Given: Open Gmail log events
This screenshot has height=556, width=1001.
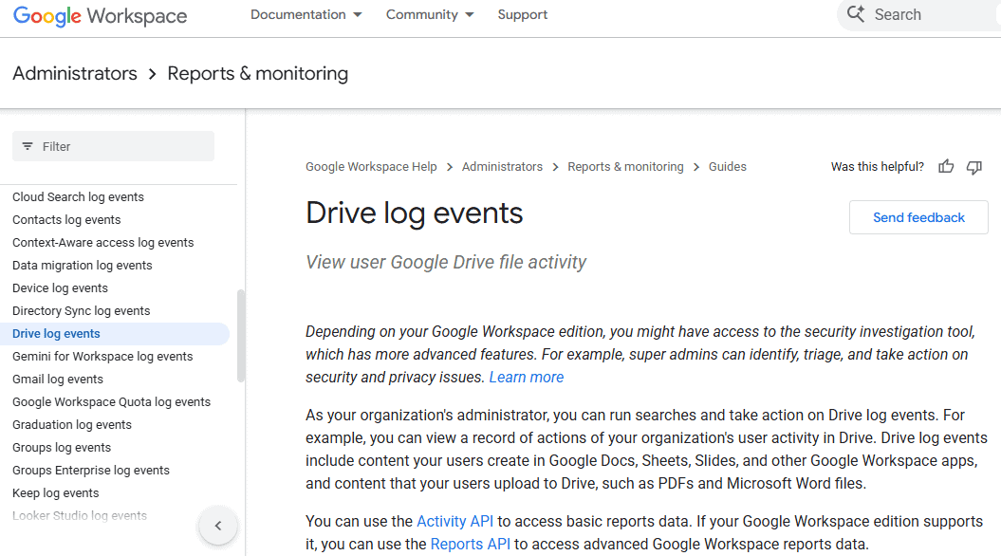Looking at the screenshot, I should [x=58, y=380].
